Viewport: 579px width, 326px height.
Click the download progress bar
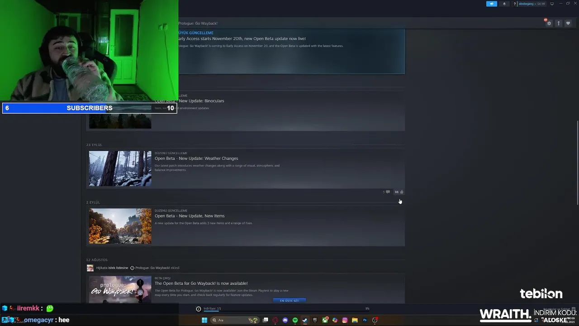coord(286,312)
